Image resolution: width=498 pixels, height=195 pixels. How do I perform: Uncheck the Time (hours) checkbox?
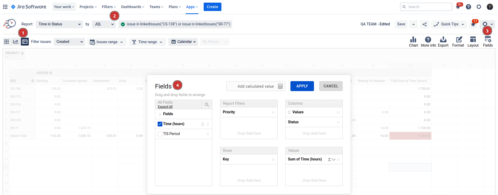click(160, 124)
